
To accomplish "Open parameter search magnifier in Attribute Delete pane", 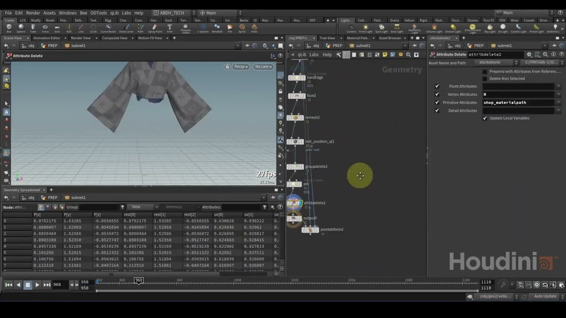I will click(x=545, y=54).
